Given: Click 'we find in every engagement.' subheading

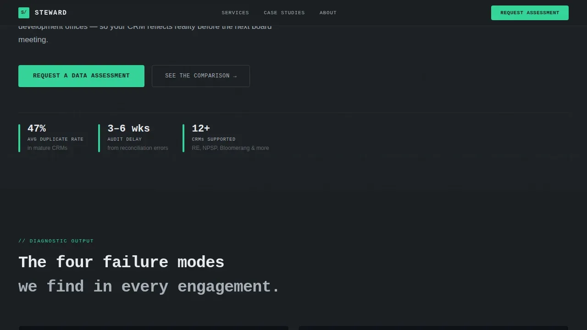Looking at the screenshot, I should coord(149,286).
